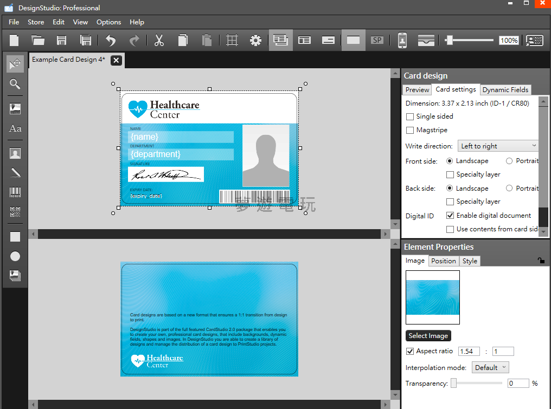Toggle the grid icon in toolbar
Image resolution: width=551 pixels, height=409 pixels.
click(232, 40)
